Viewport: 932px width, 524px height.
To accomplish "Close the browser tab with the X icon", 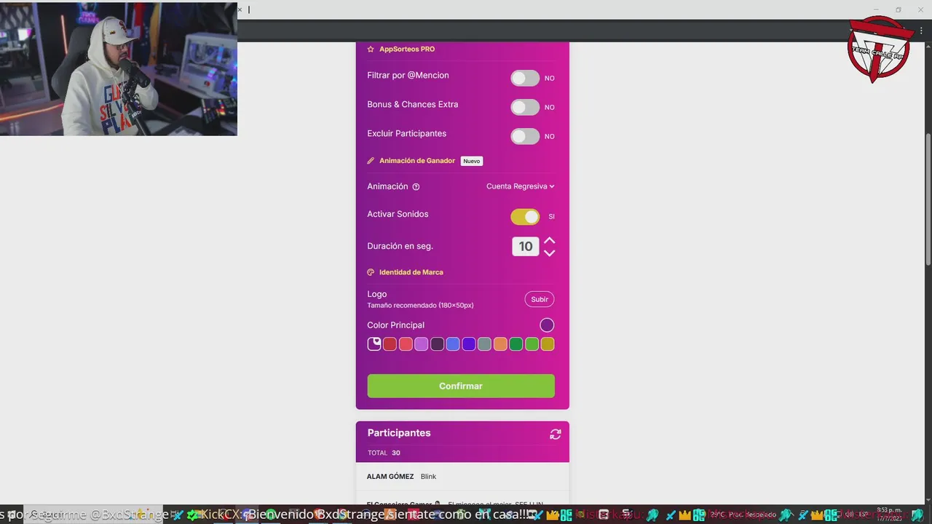I will (240, 9).
